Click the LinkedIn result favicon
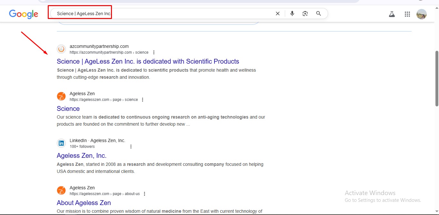 pyautogui.click(x=61, y=143)
